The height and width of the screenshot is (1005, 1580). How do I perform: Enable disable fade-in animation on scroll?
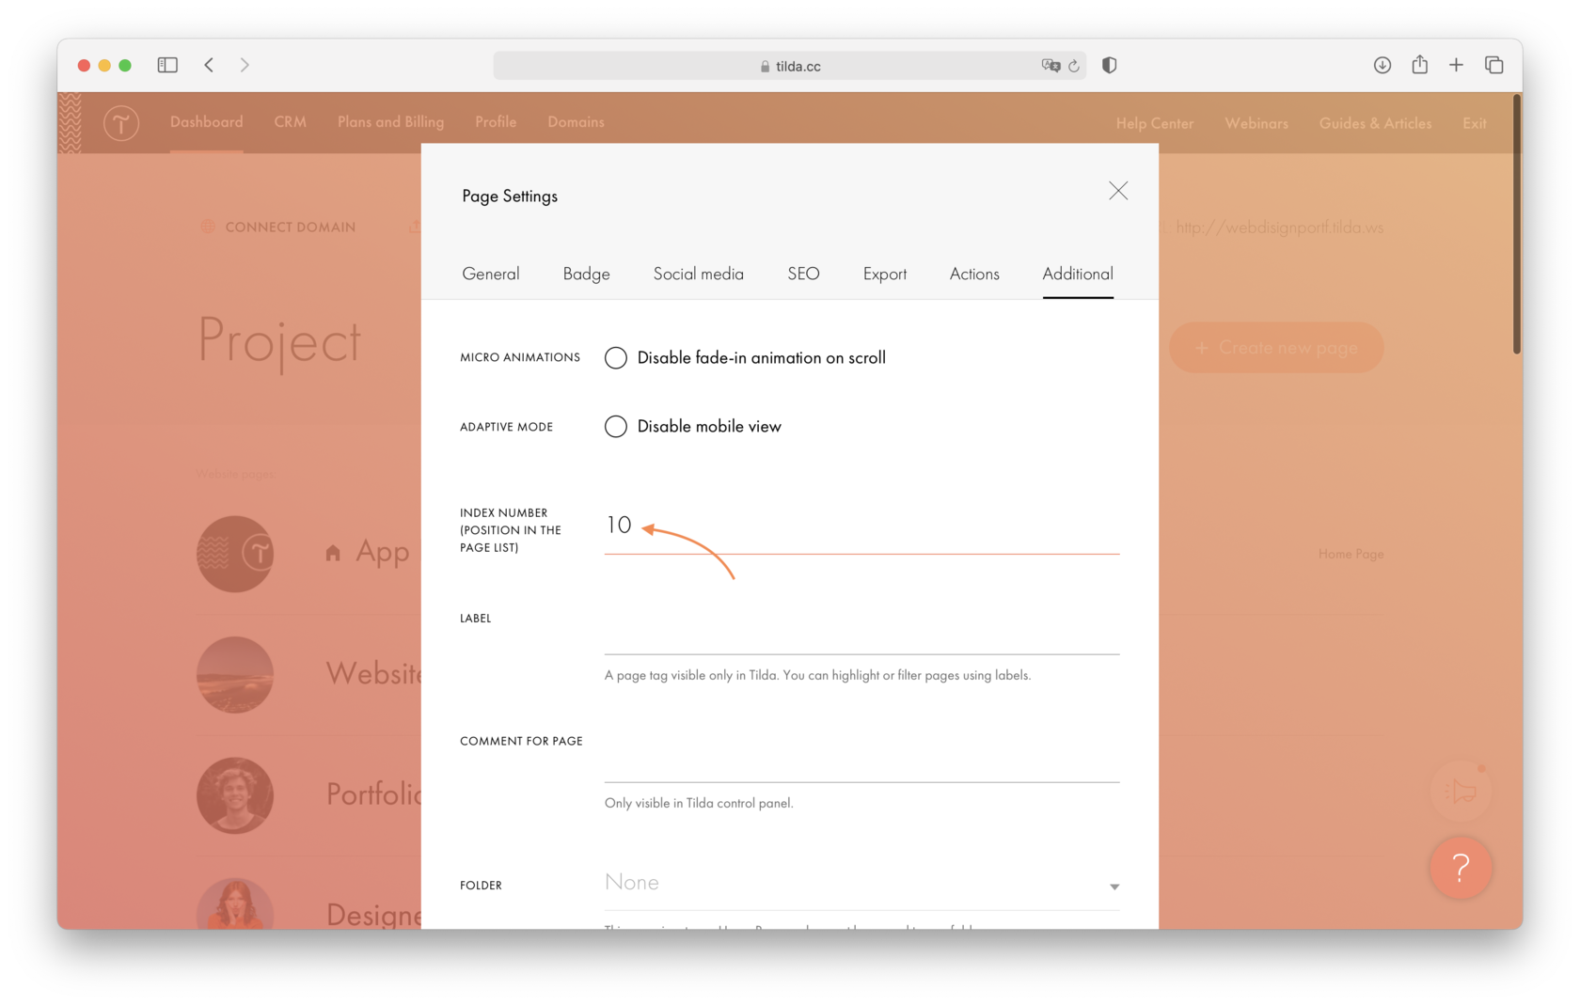[616, 357]
